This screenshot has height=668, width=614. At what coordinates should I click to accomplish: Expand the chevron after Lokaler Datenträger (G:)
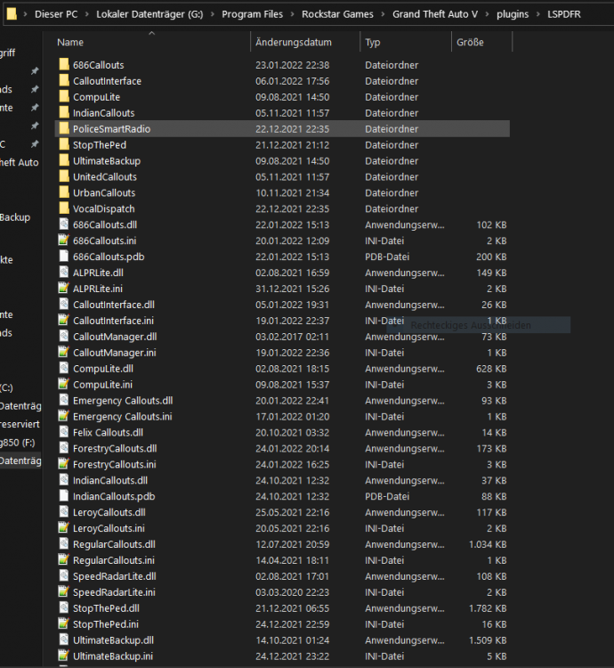click(213, 14)
